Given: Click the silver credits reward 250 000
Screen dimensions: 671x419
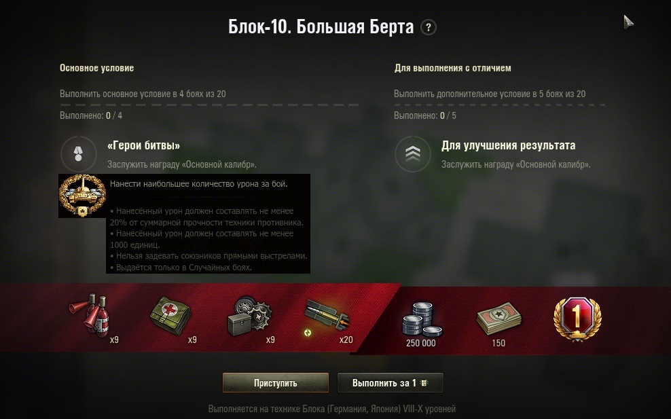Looking at the screenshot, I should (422, 319).
